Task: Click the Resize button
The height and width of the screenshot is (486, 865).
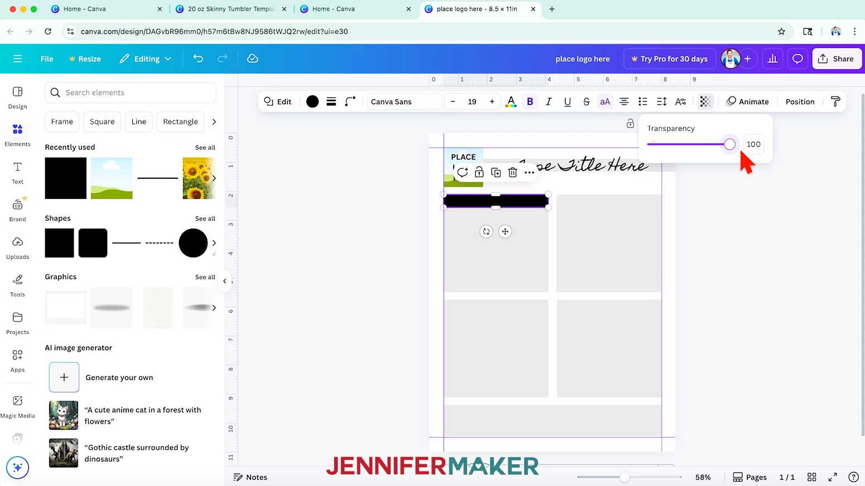Action: [85, 59]
